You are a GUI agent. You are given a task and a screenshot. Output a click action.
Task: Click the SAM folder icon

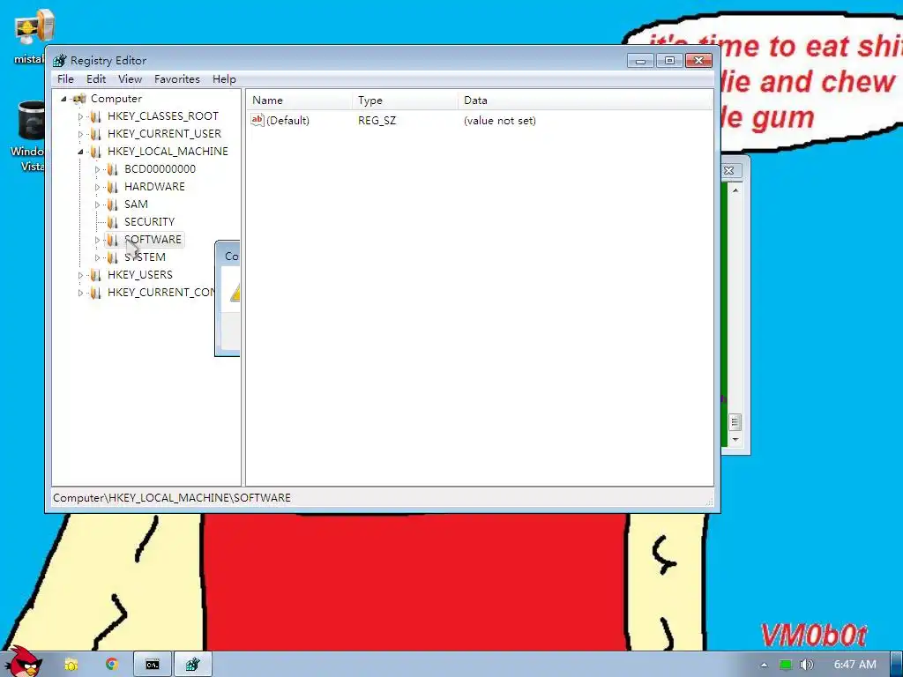(x=112, y=205)
